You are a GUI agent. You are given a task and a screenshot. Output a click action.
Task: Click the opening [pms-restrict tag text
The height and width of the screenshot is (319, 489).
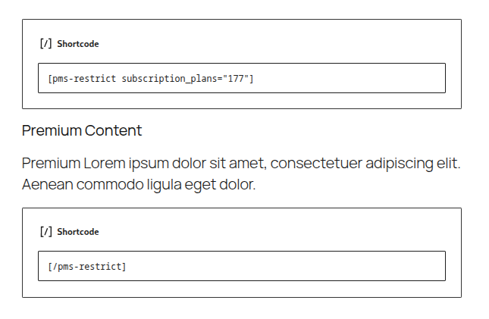point(82,79)
